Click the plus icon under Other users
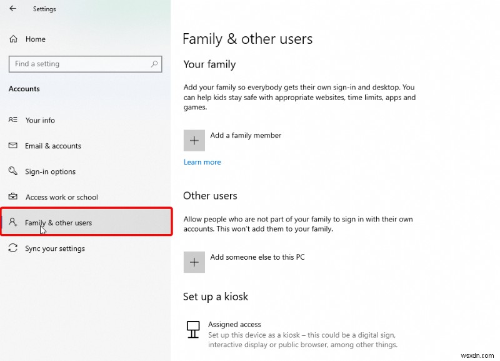500x361 pixels. [194, 262]
